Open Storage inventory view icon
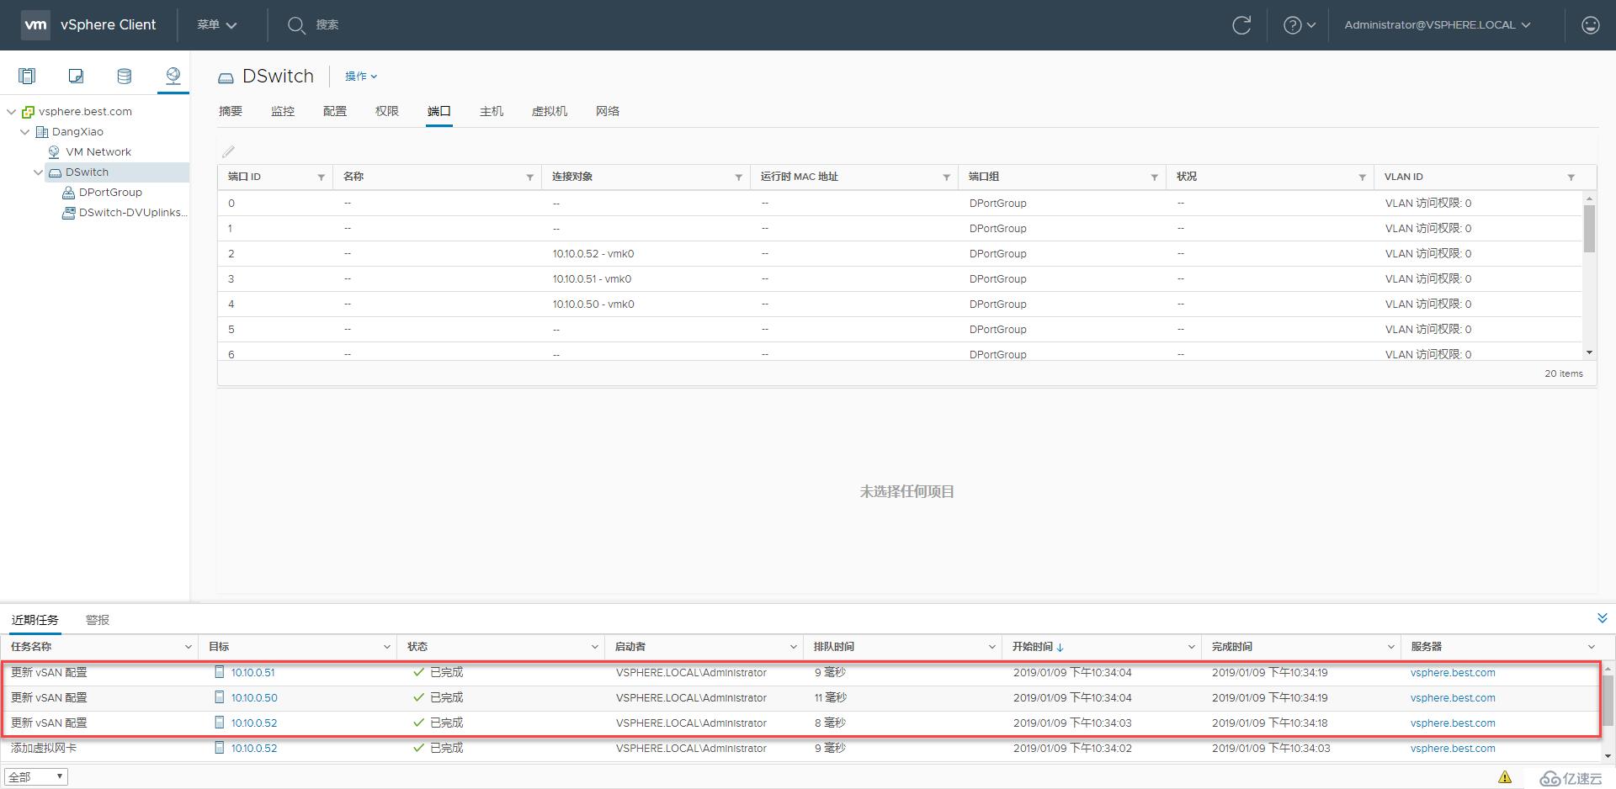 tap(125, 77)
